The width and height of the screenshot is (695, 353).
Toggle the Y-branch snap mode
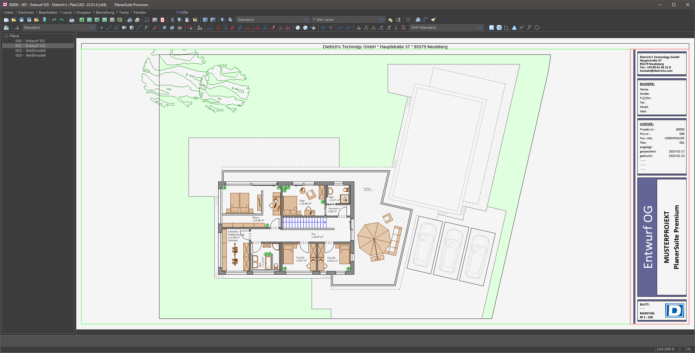[530, 28]
